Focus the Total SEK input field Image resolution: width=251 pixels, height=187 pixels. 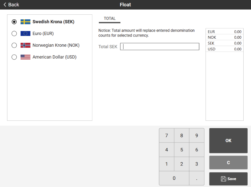click(x=160, y=47)
